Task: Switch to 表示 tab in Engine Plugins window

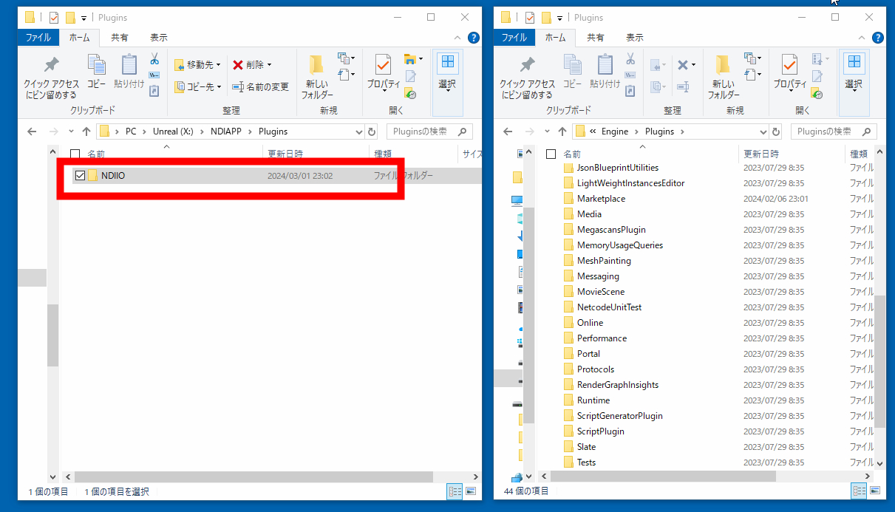Action: [634, 38]
